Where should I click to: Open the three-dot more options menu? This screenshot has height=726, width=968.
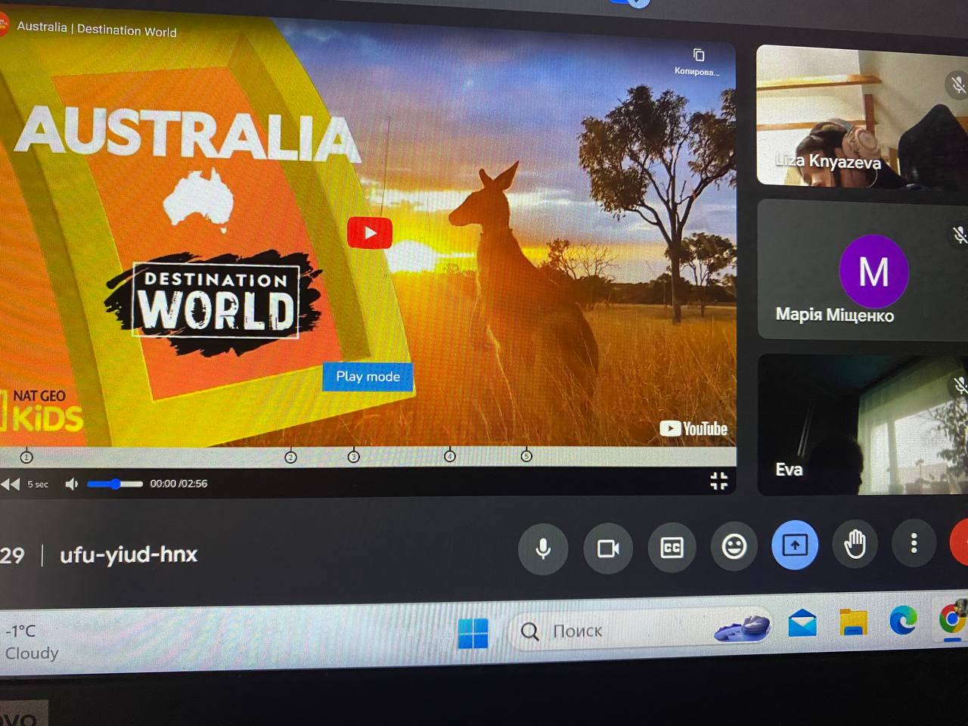click(914, 543)
